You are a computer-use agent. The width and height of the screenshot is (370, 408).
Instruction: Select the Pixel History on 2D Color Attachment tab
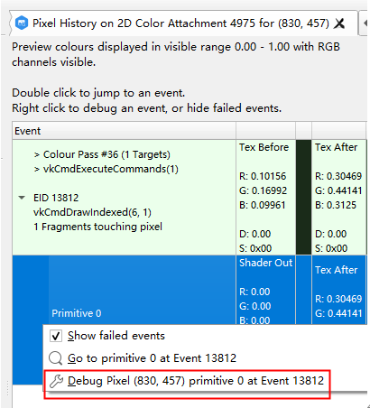click(x=183, y=23)
